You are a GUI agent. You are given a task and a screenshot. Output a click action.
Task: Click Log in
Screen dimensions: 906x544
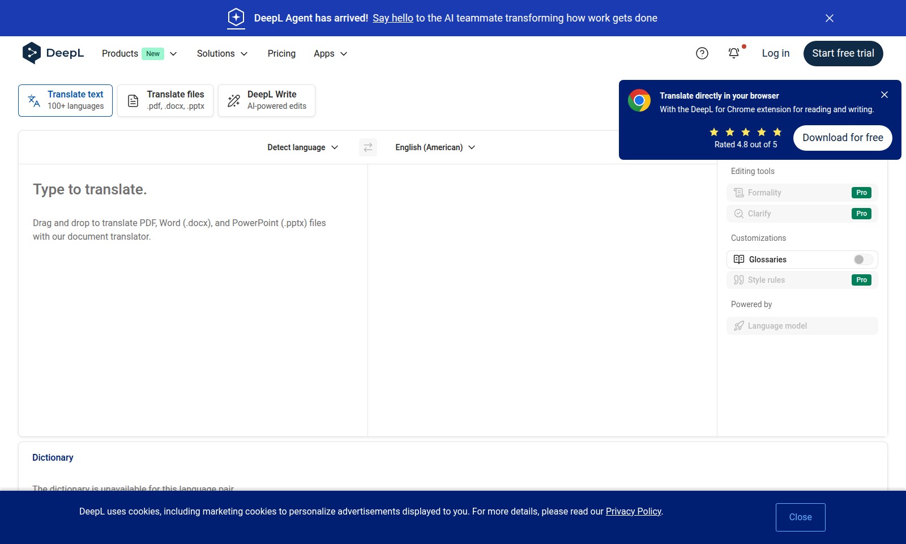click(x=776, y=53)
